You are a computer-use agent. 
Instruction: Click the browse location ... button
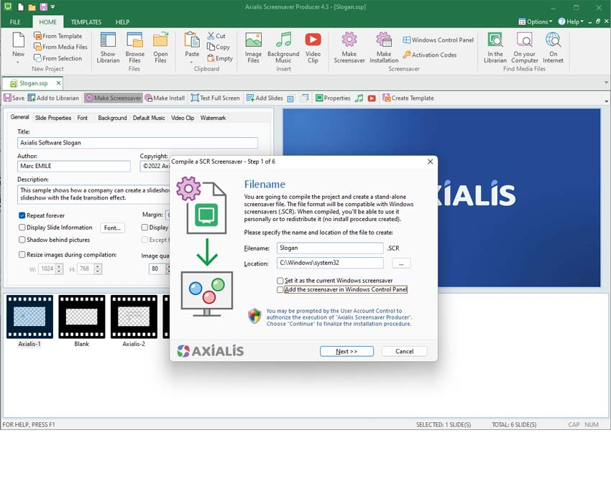[401, 263]
